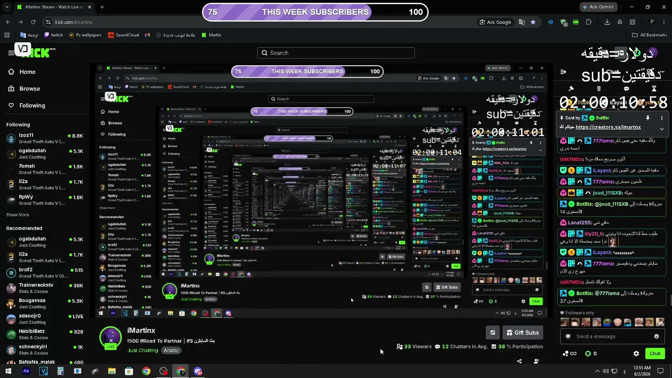
Task: Expand Show More under Following
Action: (17, 215)
